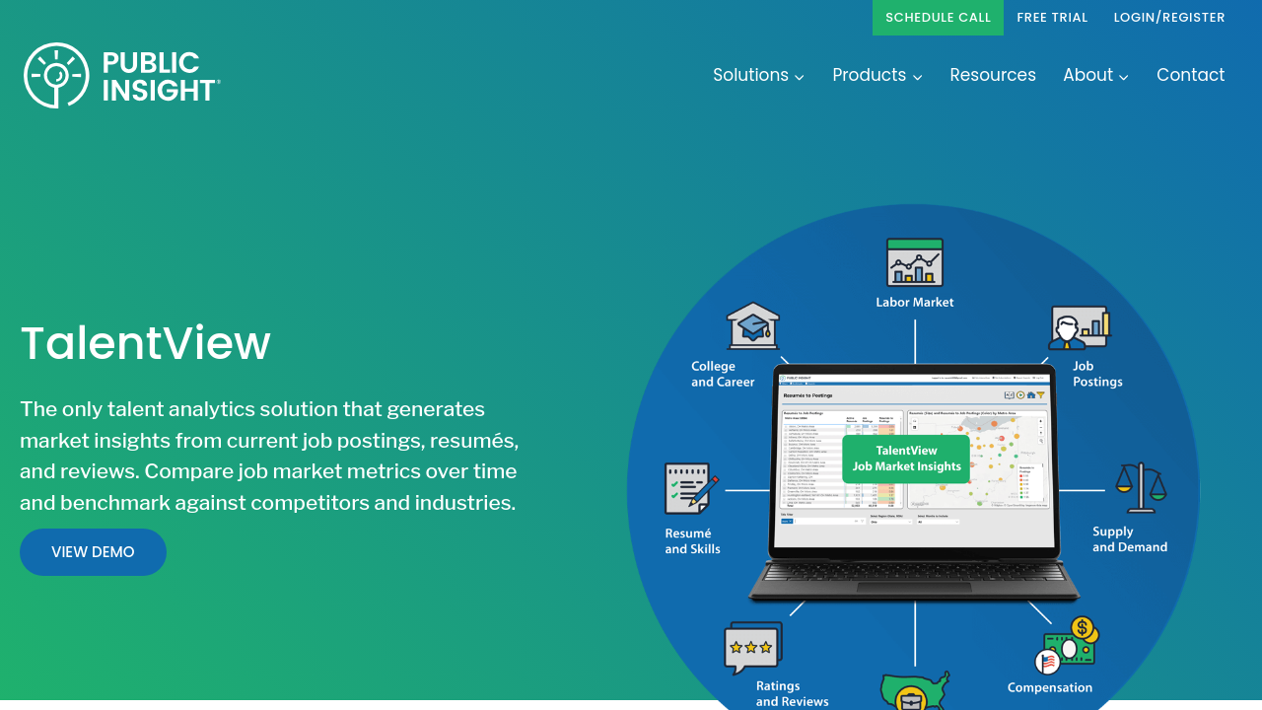Screen dimensions: 1262x710
Task: Click the Public Insight logo
Action: point(122,76)
